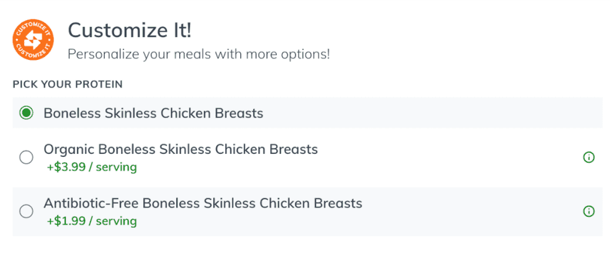610x255 pixels.
Task: Click "Personalize your meals with more options!" subtitle
Action: click(199, 54)
